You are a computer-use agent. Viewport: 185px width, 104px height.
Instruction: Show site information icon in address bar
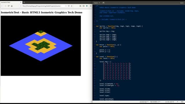pyautogui.click(x=21, y=6)
